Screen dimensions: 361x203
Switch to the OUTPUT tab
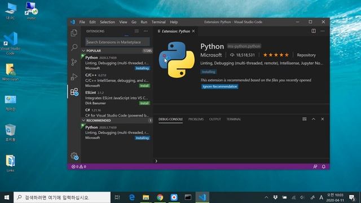coord(215,119)
